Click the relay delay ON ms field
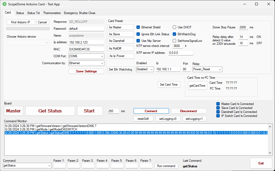The image size is (275, 171). tap(243, 37)
